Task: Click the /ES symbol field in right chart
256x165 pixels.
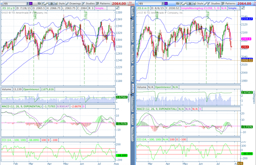Action: tap(150, 4)
